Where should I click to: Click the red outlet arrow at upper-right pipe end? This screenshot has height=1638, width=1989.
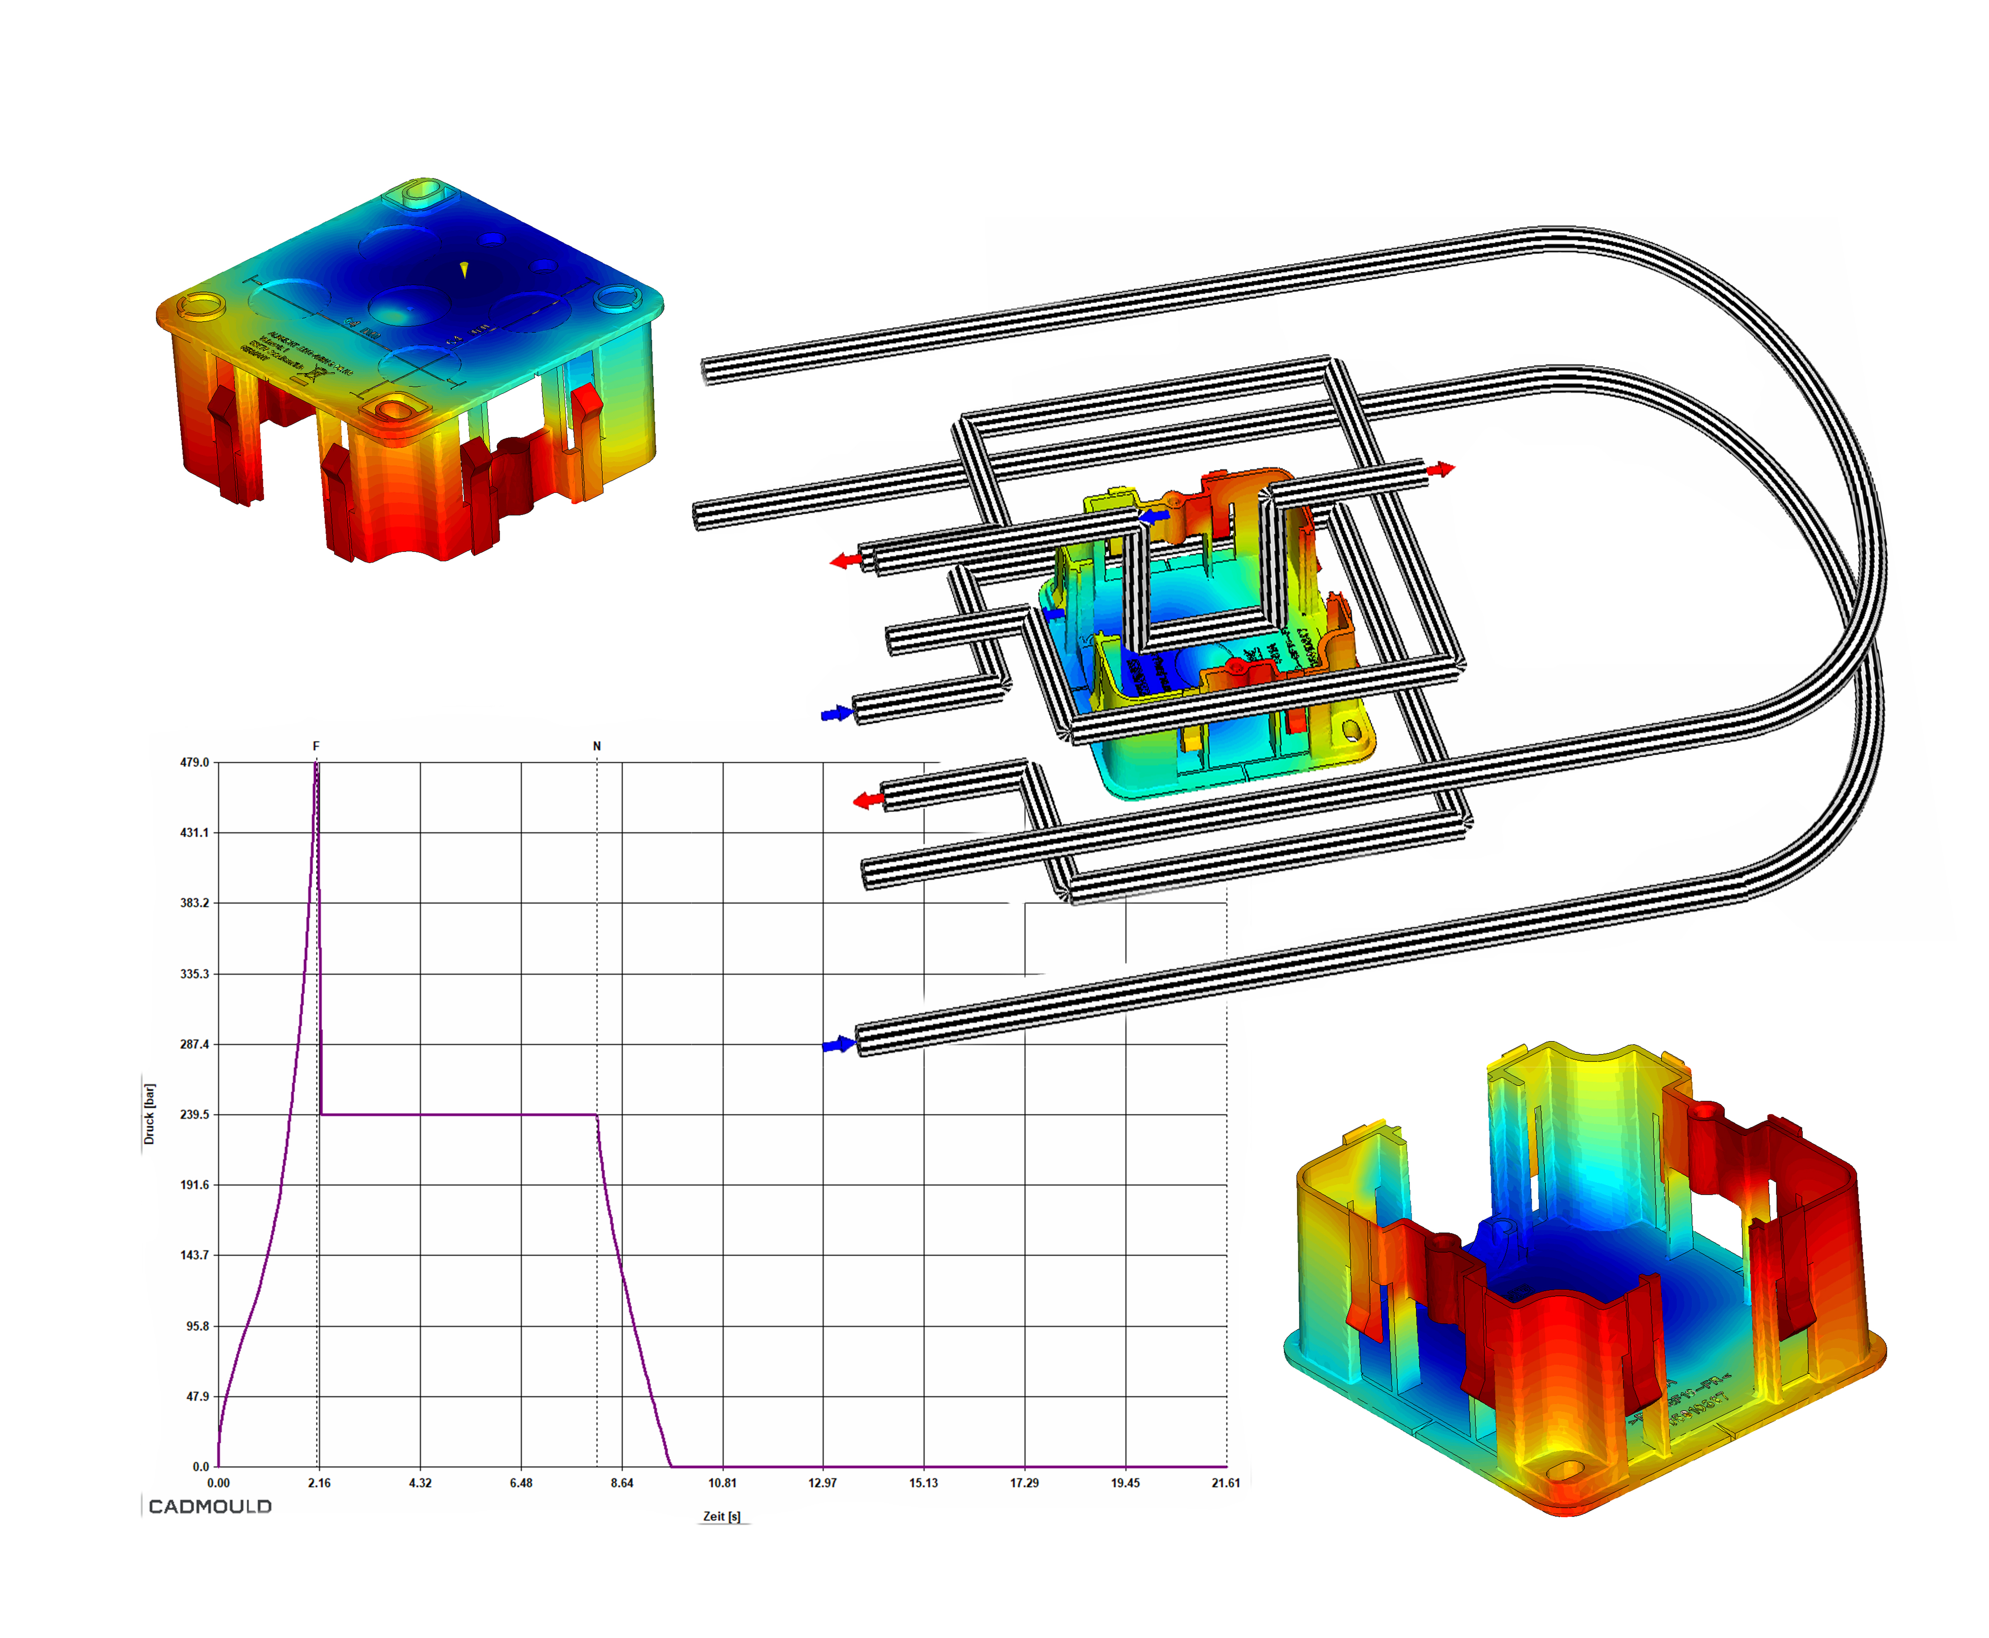pyautogui.click(x=1441, y=469)
